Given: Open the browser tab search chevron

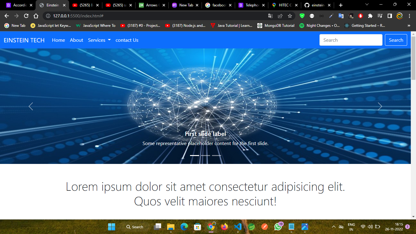Looking at the screenshot, I should click(367, 5).
